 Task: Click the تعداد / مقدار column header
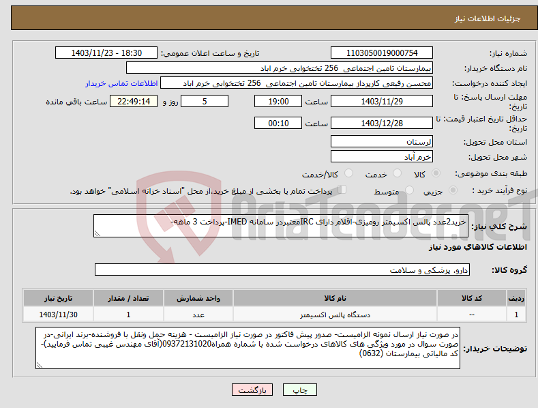[x=128, y=298]
